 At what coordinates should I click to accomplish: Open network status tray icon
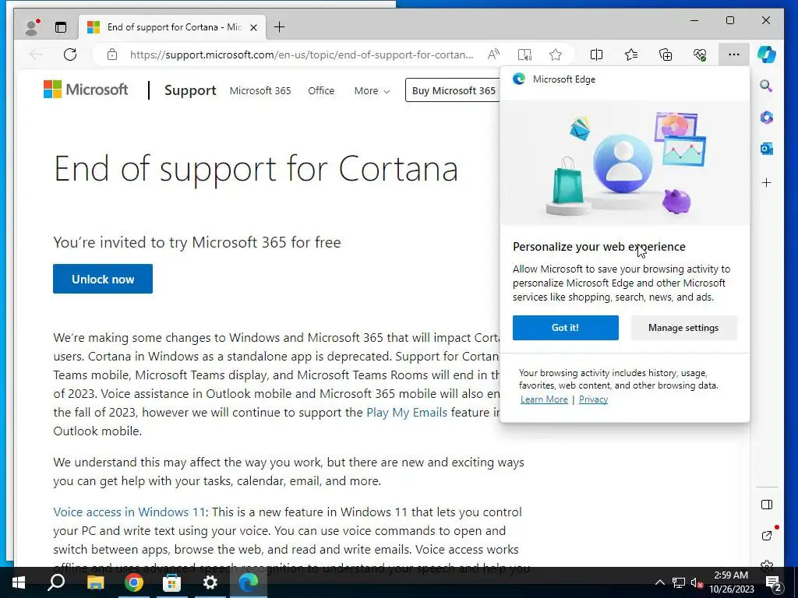pyautogui.click(x=679, y=582)
